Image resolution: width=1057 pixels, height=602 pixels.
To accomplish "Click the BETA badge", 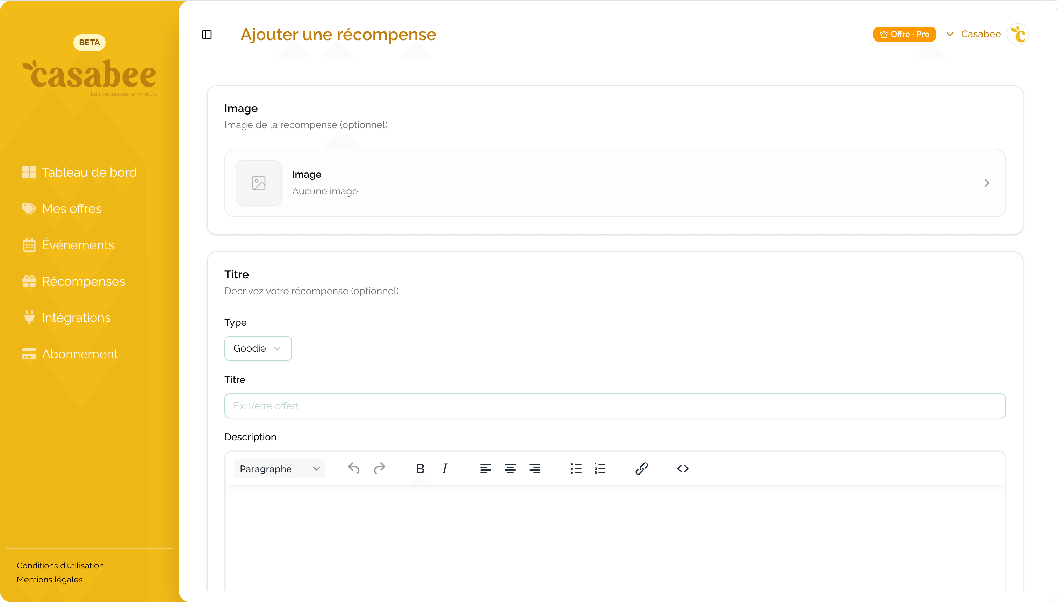I will click(89, 42).
